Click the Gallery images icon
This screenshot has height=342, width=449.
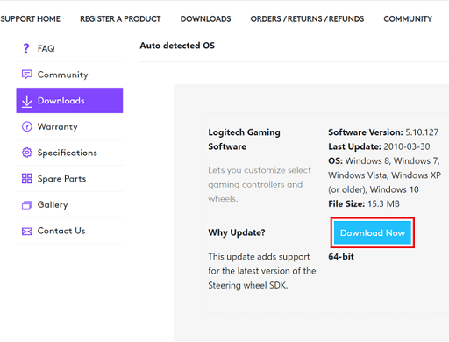(x=27, y=205)
